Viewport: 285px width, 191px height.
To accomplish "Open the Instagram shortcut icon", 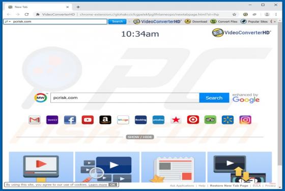I will pyautogui.click(x=245, y=120).
